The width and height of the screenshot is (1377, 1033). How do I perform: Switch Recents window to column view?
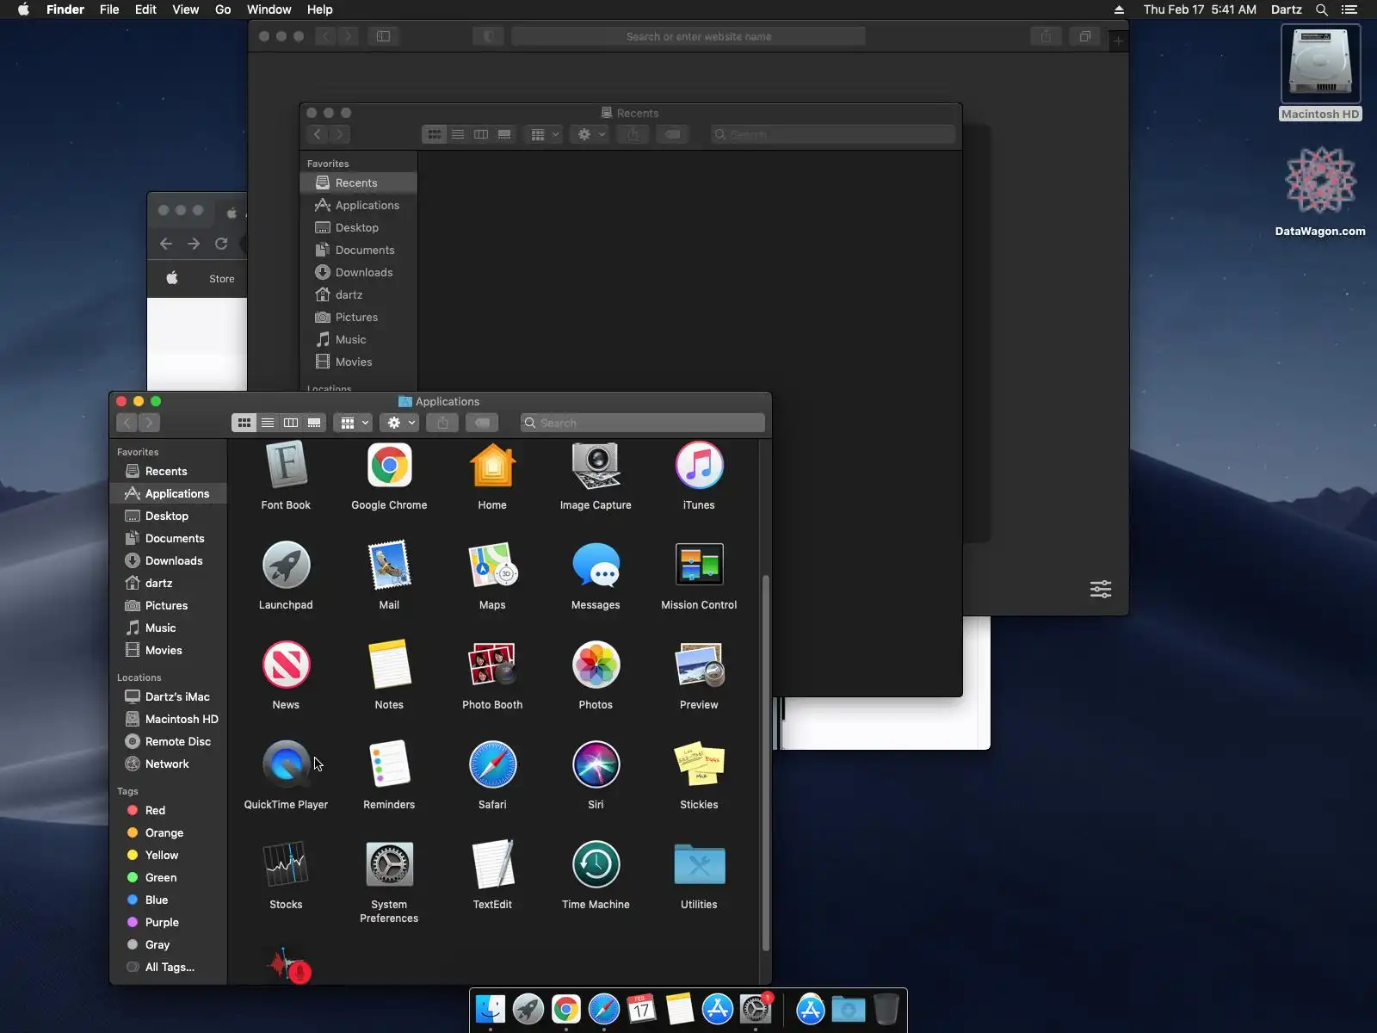click(x=481, y=134)
